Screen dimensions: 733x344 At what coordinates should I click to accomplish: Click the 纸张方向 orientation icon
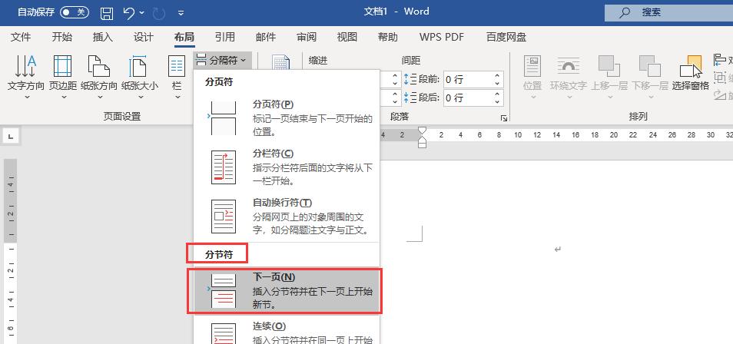[x=98, y=66]
